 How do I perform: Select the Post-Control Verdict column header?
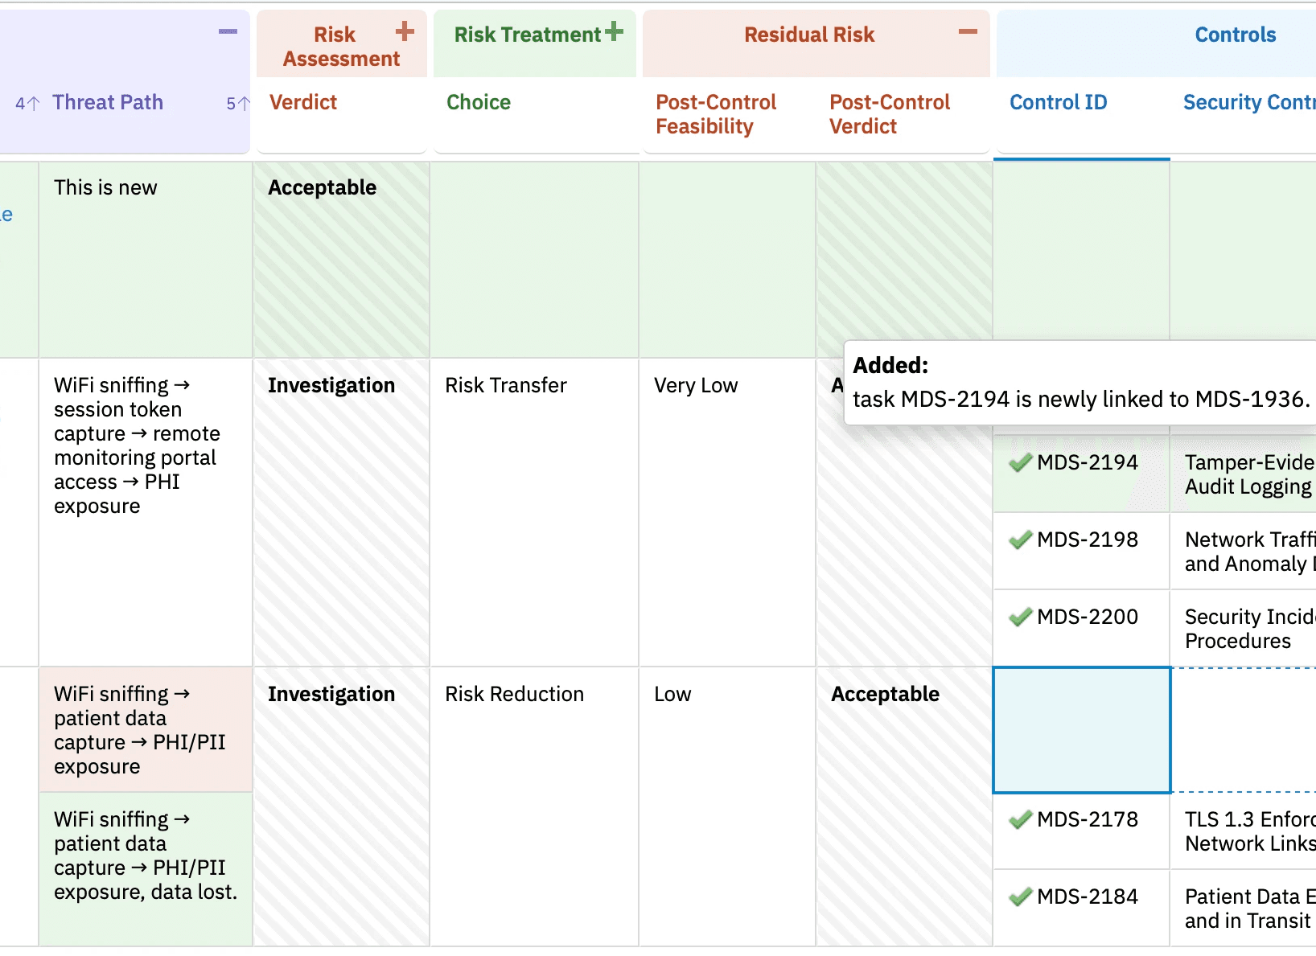[x=890, y=114]
